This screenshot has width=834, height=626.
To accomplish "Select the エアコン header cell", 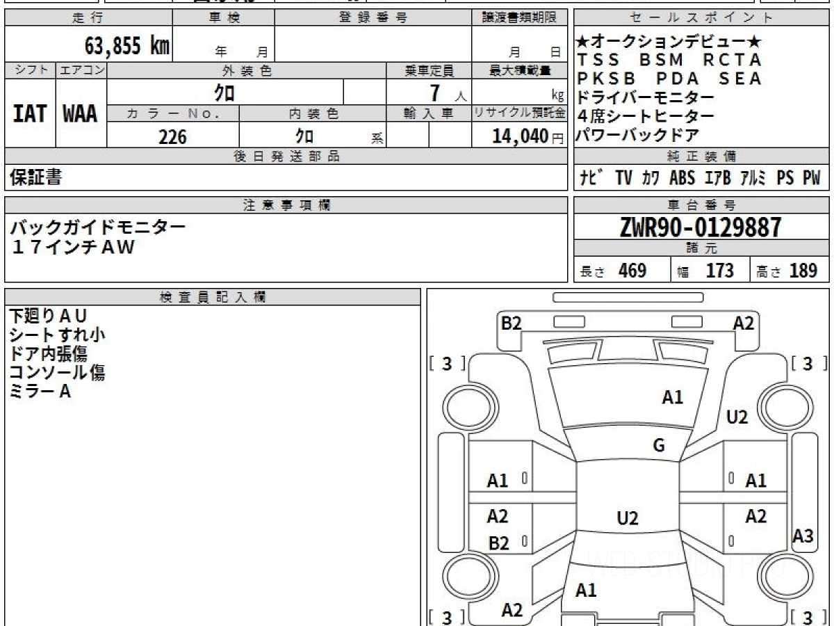I will click(82, 70).
